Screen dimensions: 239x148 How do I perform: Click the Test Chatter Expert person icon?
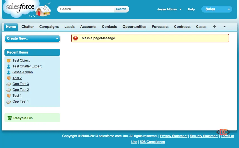[x=9, y=66]
